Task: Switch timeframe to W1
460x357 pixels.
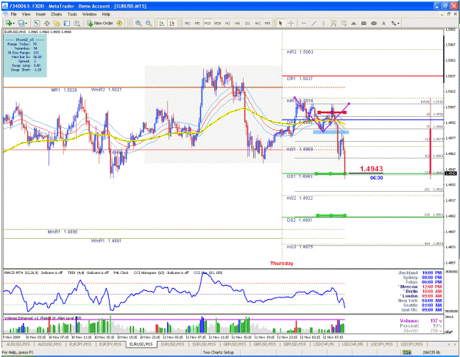Action: tap(258, 23)
